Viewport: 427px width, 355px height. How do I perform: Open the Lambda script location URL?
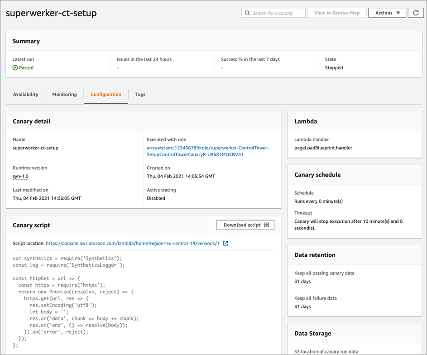[x=133, y=243]
